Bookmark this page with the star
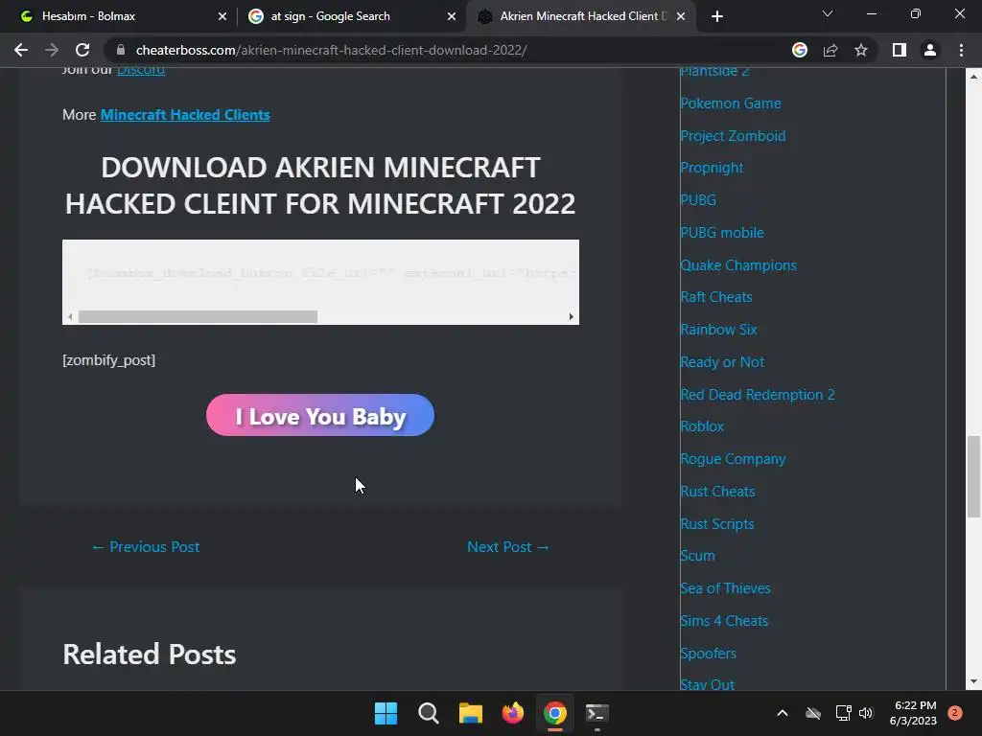The image size is (982, 736). (x=861, y=50)
